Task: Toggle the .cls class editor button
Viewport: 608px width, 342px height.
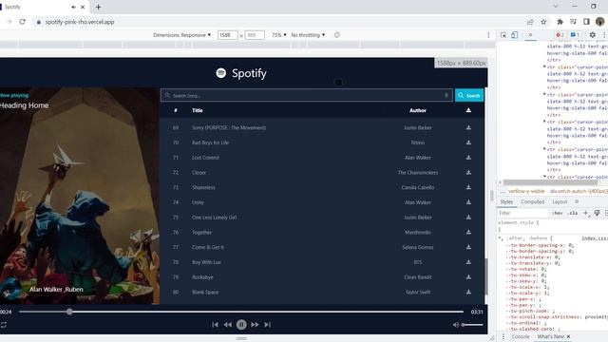Action: point(572,213)
